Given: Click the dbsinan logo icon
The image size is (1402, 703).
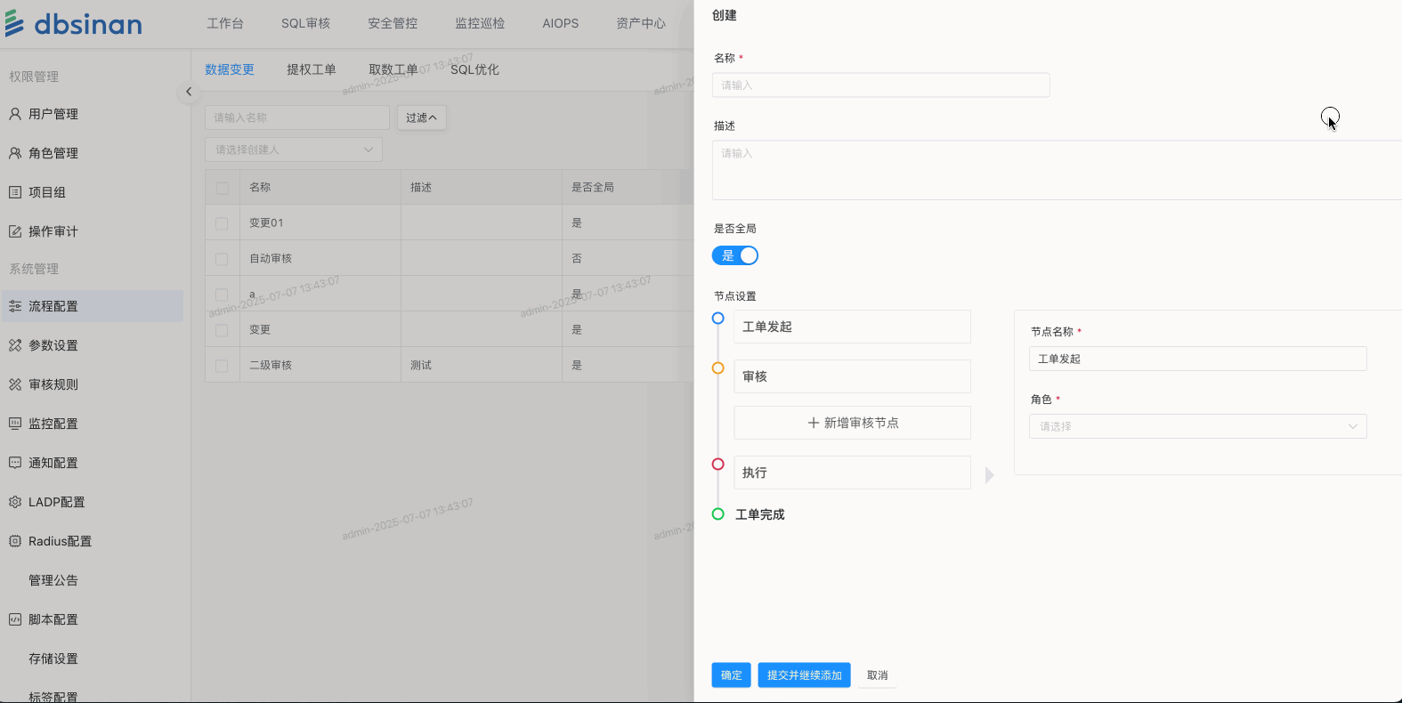Looking at the screenshot, I should coord(15,23).
